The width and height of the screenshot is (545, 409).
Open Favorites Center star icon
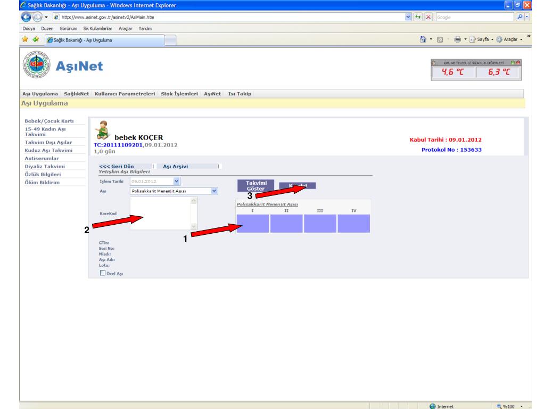tap(25, 39)
